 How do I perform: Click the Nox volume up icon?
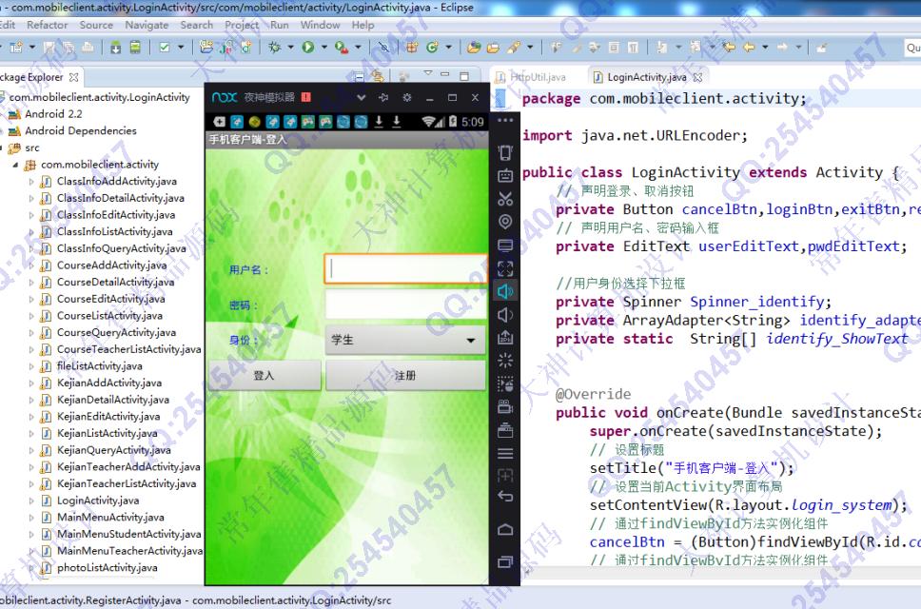pos(505,291)
